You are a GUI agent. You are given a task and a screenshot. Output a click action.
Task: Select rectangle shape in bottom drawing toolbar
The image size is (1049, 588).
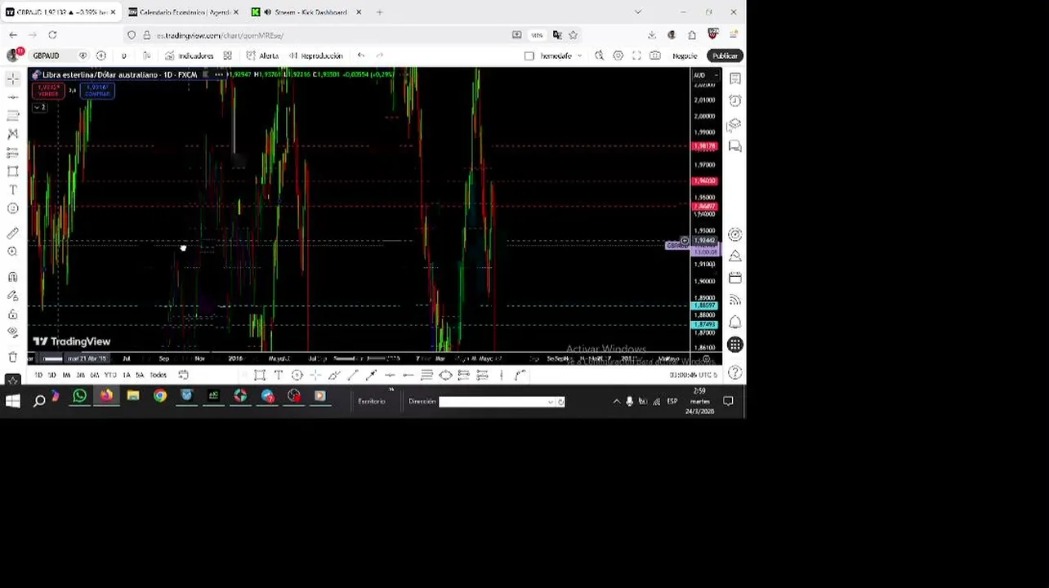pos(259,375)
